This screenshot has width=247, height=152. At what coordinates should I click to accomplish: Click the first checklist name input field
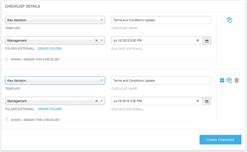(x=161, y=20)
